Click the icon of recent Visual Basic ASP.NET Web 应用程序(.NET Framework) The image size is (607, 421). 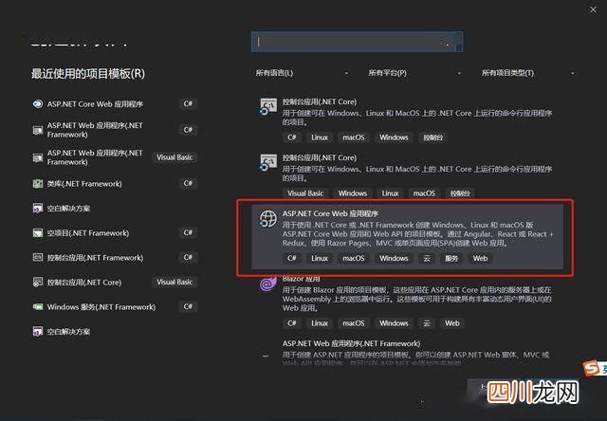38,157
